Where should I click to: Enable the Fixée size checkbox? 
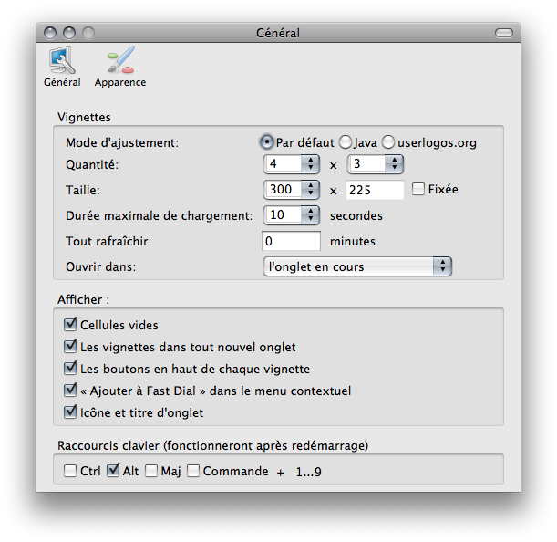click(418, 189)
